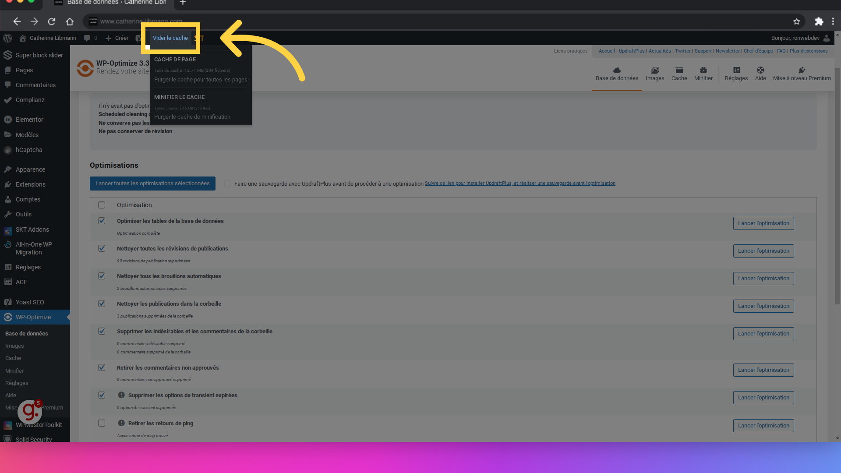This screenshot has width=841, height=473.
Task: Open Catherine Libmann site home link
Action: coord(48,38)
